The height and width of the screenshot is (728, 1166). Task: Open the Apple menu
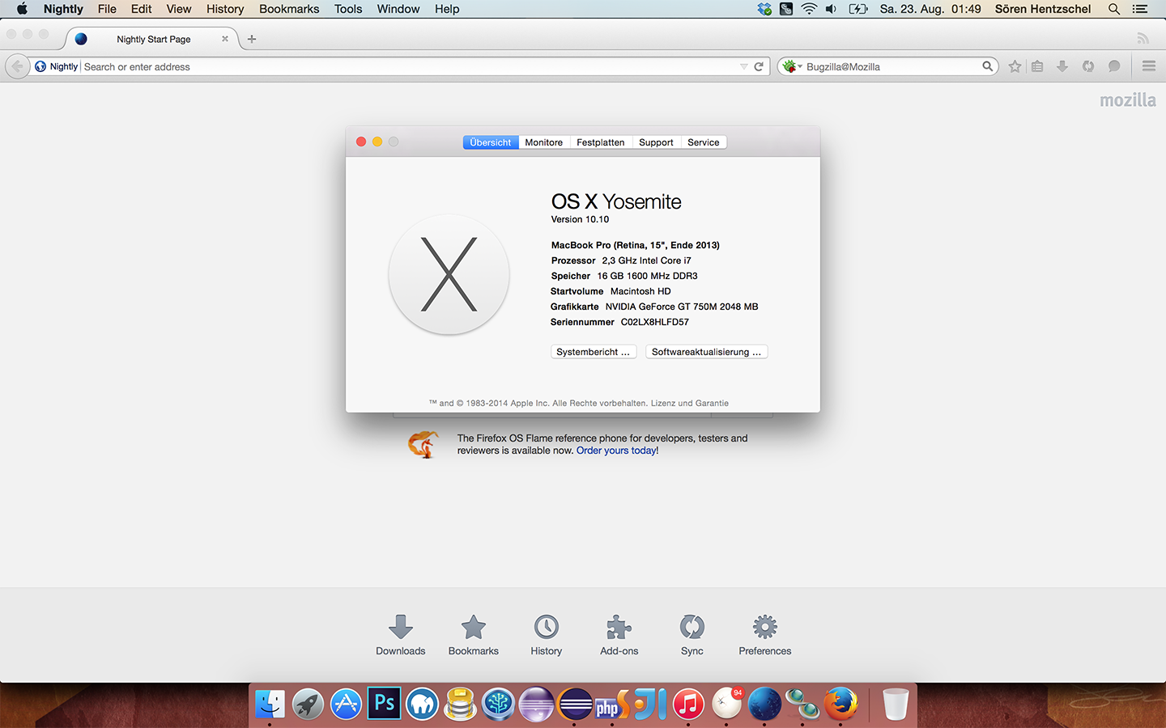point(22,9)
